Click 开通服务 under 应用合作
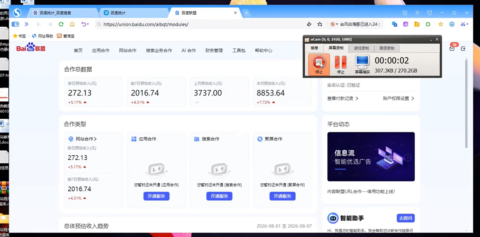Viewport: 480px width, 237px height. point(156,196)
